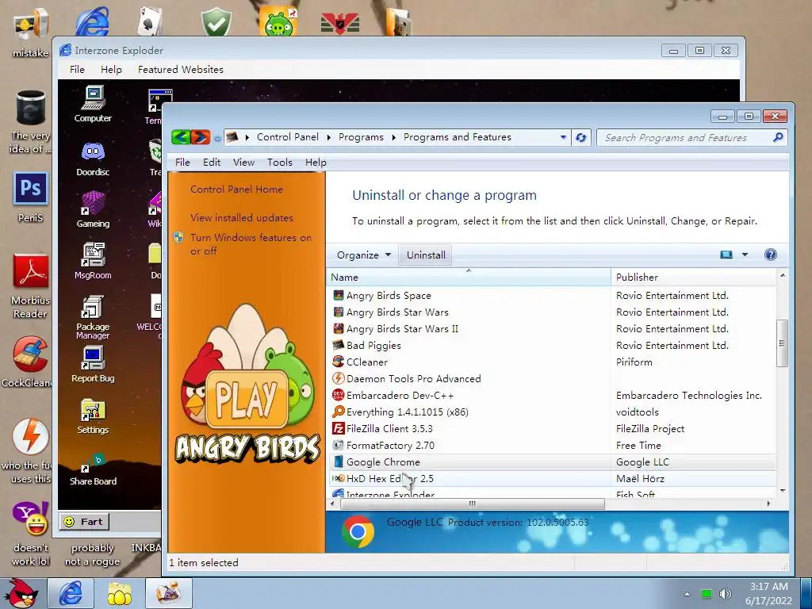Click the Uninstall button

[x=426, y=255]
